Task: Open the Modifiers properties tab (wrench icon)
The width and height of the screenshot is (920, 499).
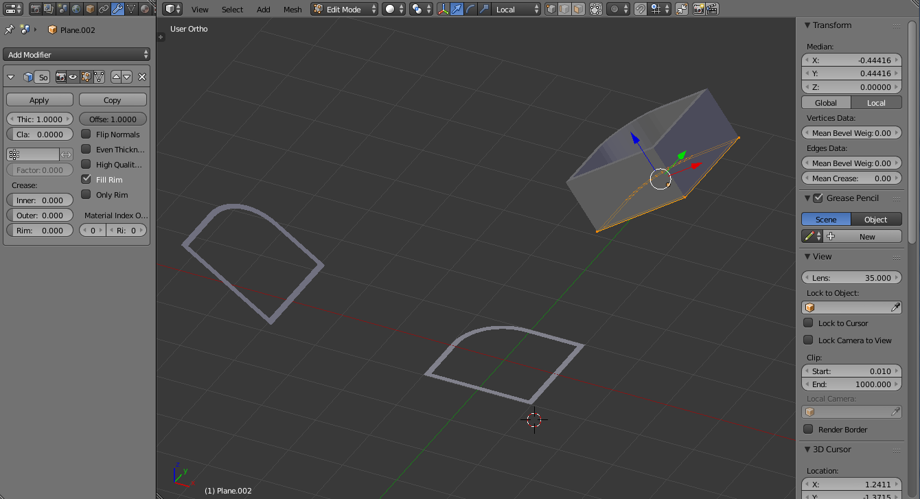Action: (x=117, y=9)
